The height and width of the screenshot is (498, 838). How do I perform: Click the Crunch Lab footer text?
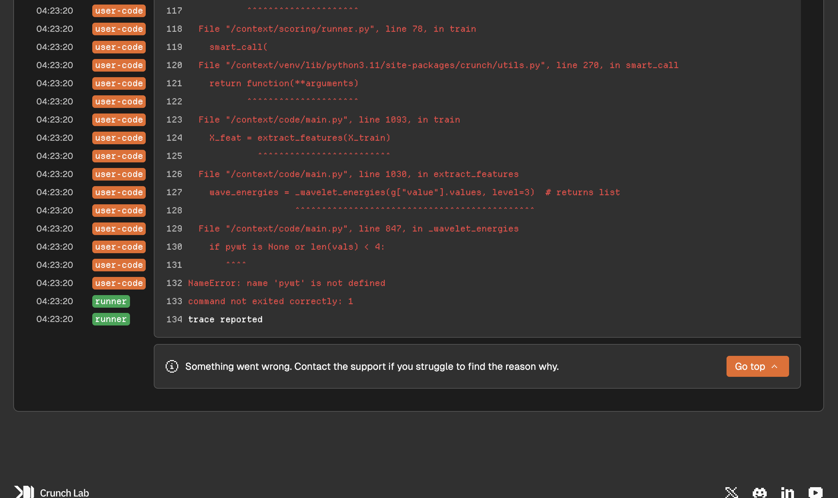coord(64,493)
